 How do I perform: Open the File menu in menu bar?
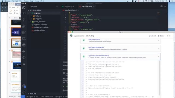13,1
